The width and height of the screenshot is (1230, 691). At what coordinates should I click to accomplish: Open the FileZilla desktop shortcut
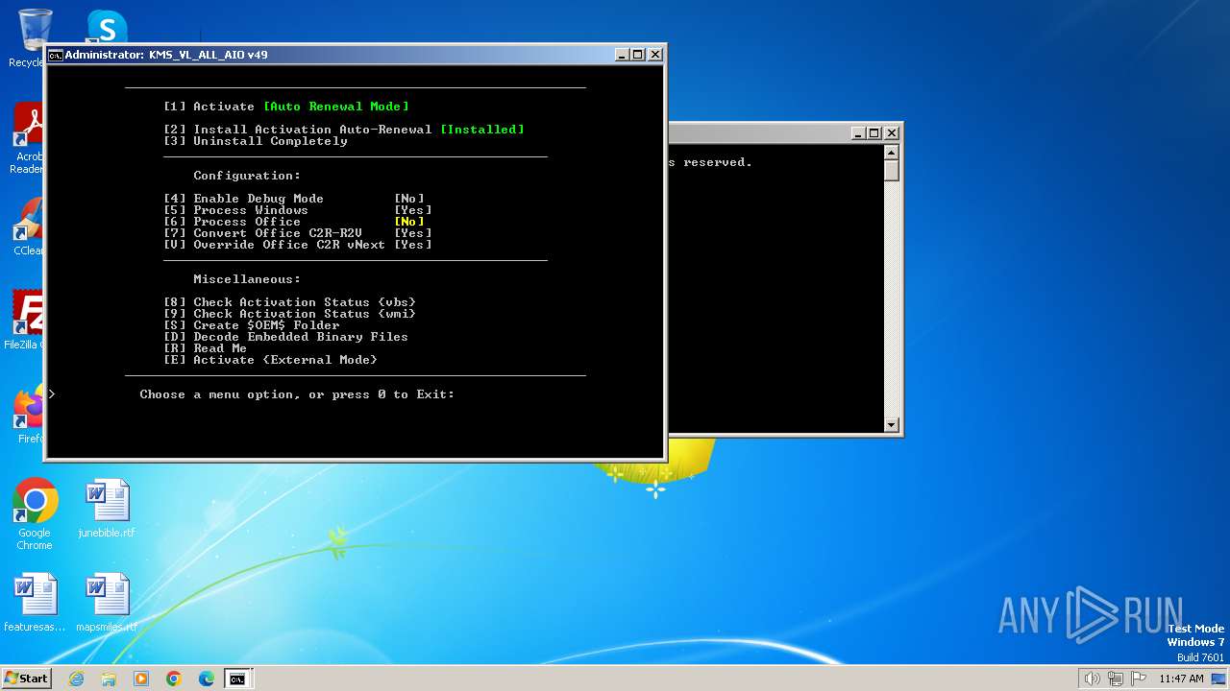[x=28, y=321]
